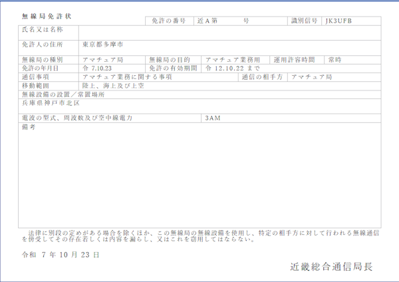This screenshot has width=399, height=282.
Task: Click the expiry value 令 12.10.22 まで
Action: 233,68
